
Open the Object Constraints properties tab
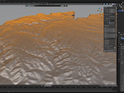pyautogui.click(x=119, y=56)
